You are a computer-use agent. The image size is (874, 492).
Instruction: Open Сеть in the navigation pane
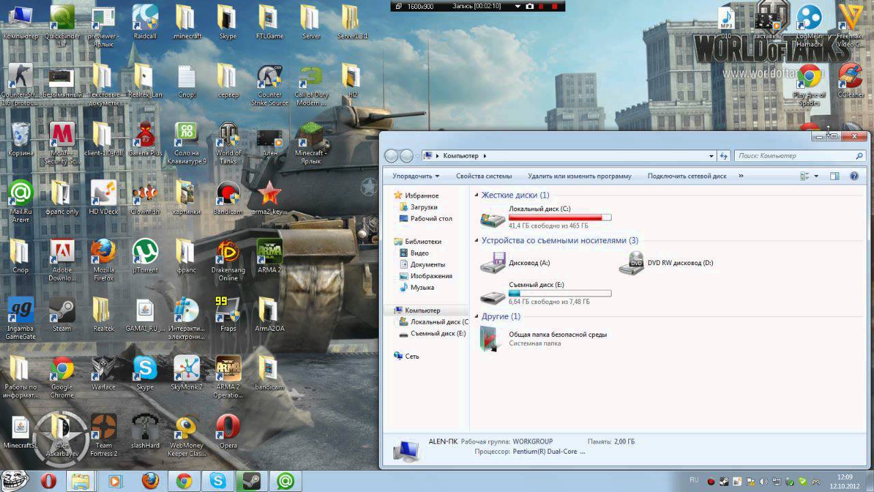click(x=406, y=356)
